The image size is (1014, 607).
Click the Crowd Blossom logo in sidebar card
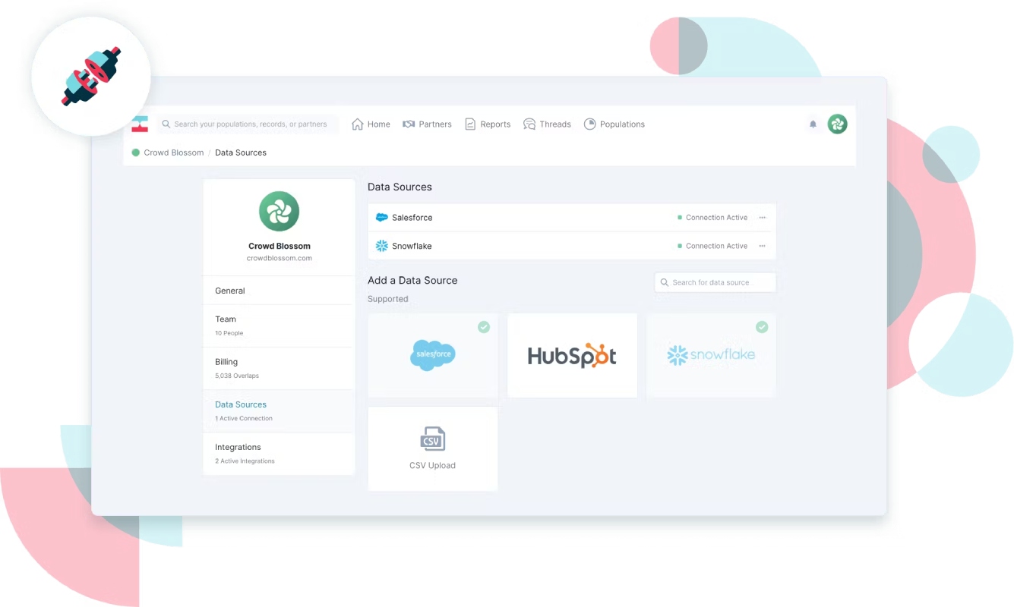pyautogui.click(x=279, y=212)
